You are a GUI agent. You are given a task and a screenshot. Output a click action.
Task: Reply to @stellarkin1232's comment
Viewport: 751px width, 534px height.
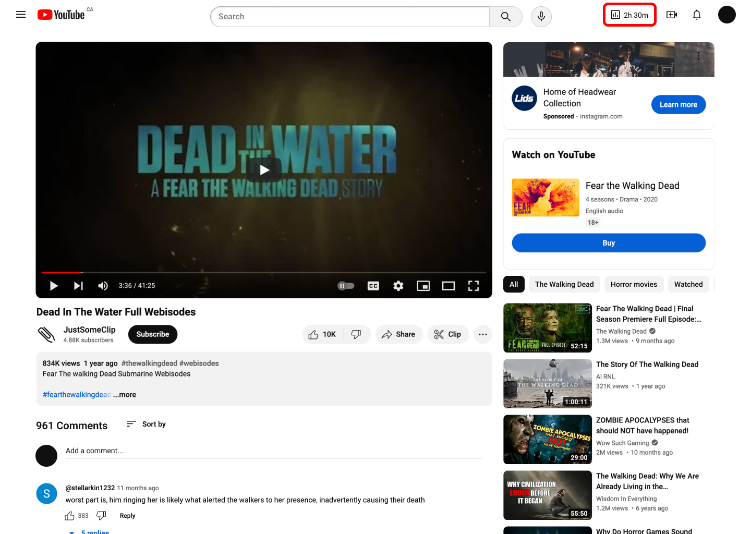click(x=128, y=516)
